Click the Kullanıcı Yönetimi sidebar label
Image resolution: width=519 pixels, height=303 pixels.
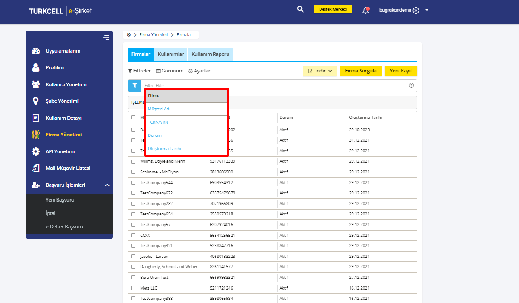pyautogui.click(x=66, y=84)
